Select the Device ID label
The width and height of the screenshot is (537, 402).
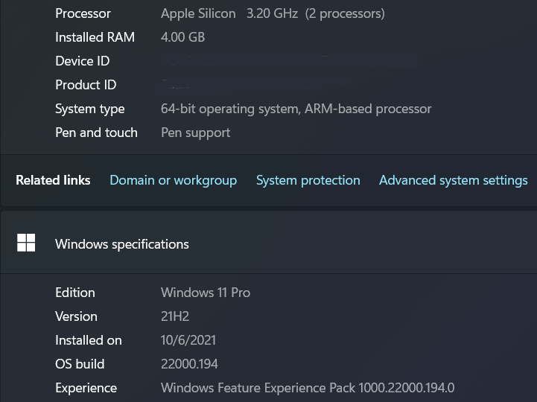[x=83, y=61]
